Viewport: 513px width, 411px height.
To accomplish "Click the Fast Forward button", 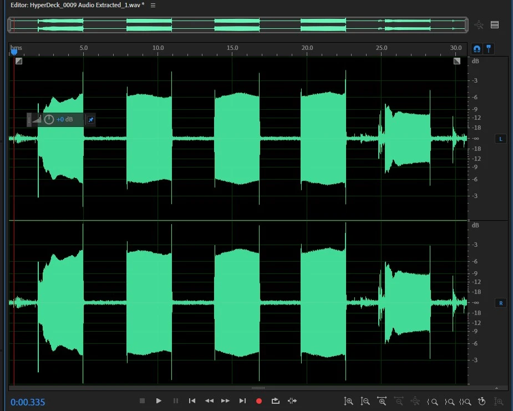I will click(x=225, y=400).
